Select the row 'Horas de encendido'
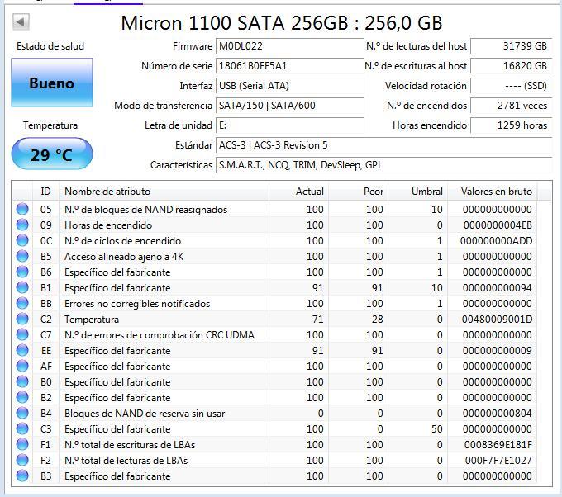This screenshot has height=497, width=562. [x=275, y=225]
